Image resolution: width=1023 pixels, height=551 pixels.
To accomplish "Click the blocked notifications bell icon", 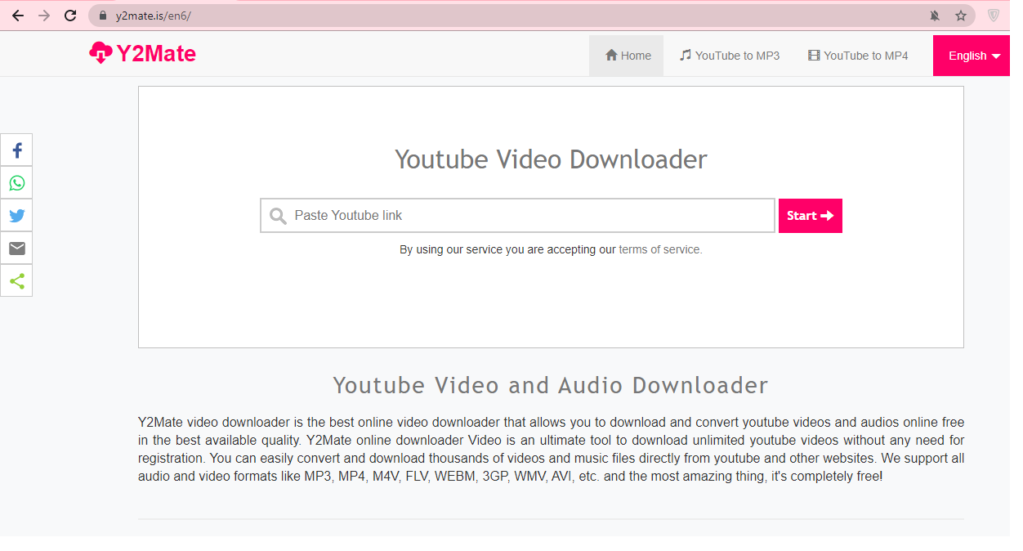I will 935,16.
